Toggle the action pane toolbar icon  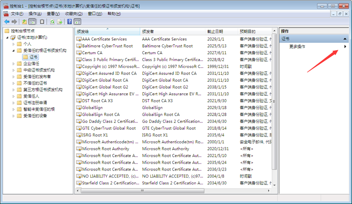(x=77, y=22)
